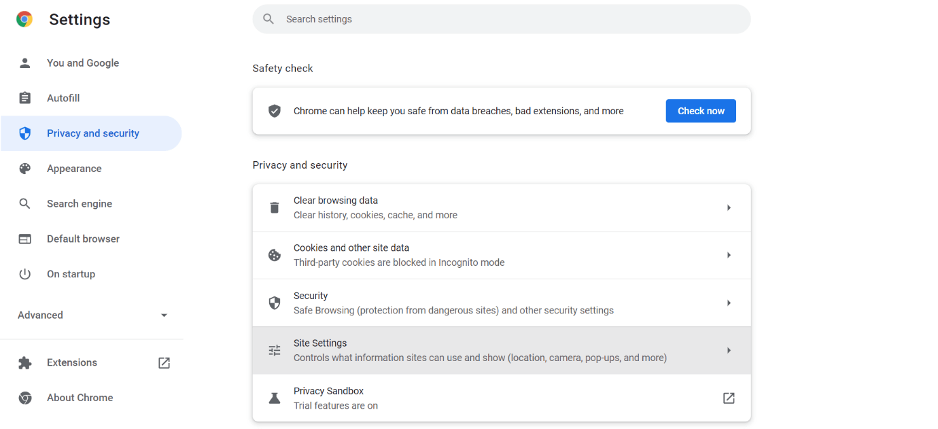Image resolution: width=938 pixels, height=429 pixels.
Task: Open About Chrome page
Action: [x=80, y=398]
